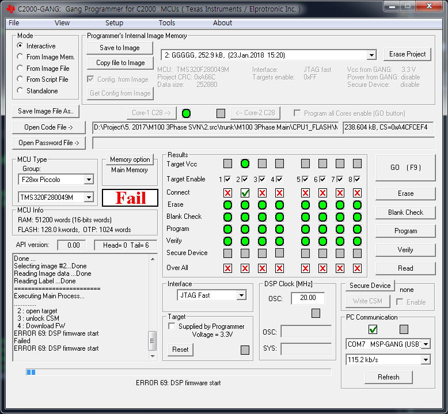Click the Texas Instruments title bar logo

click(x=11, y=9)
